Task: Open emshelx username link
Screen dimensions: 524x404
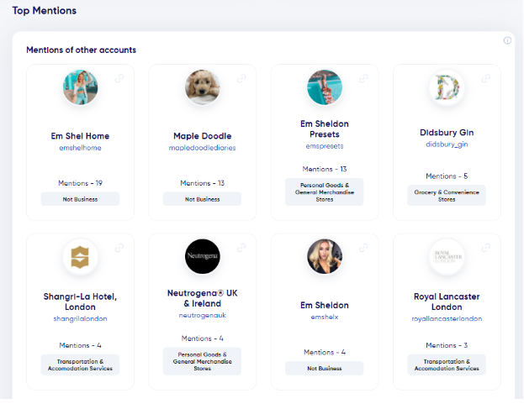Action: 325,317
